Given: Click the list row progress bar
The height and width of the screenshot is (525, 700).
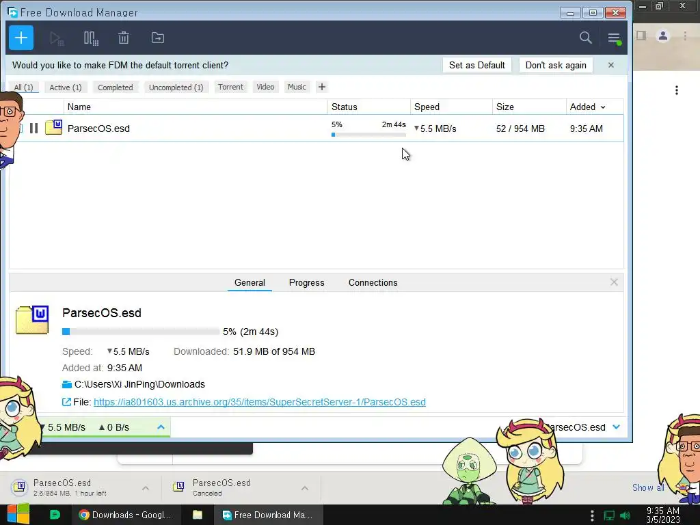Looking at the screenshot, I should point(368,135).
